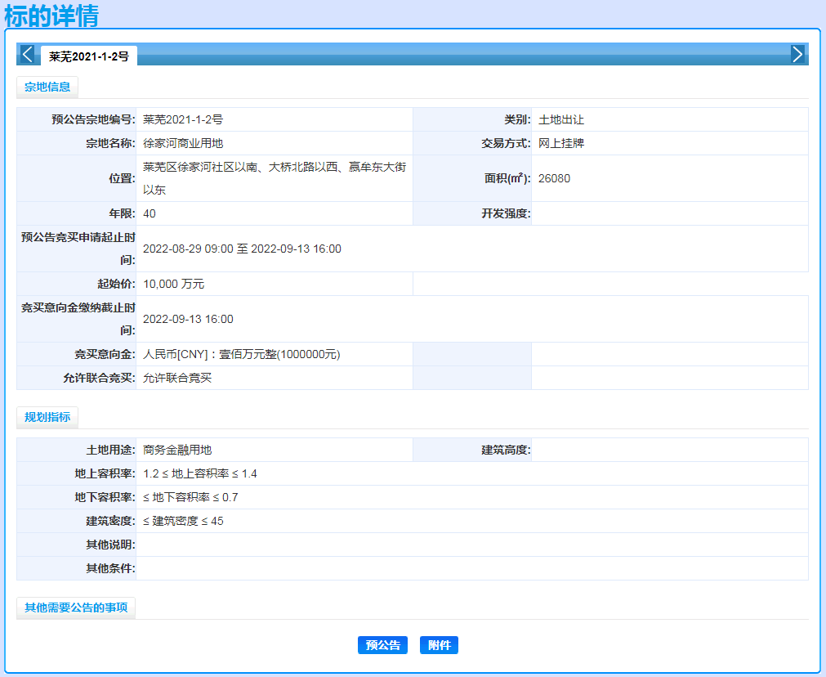This screenshot has width=826, height=677.
Task: Select the 交易方式 label
Action: pyautogui.click(x=506, y=143)
